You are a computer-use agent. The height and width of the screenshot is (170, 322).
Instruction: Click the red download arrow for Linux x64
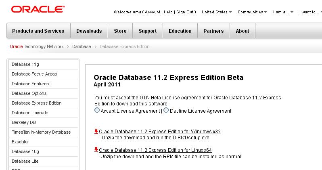pyautogui.click(x=96, y=149)
